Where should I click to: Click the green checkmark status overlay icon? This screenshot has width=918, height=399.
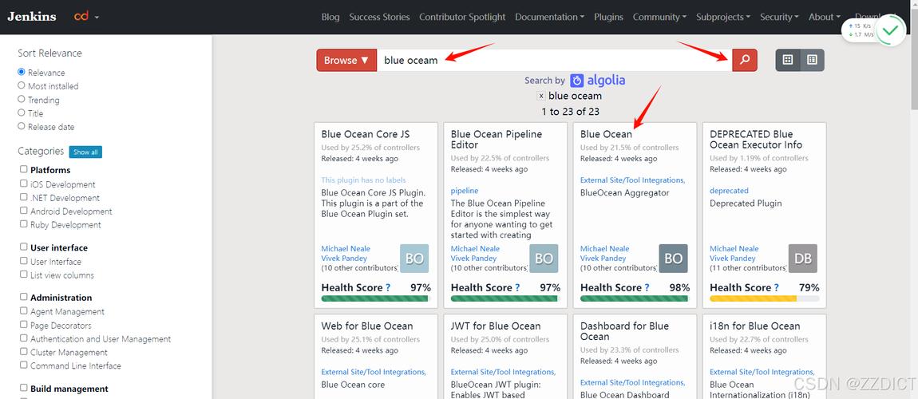[891, 30]
